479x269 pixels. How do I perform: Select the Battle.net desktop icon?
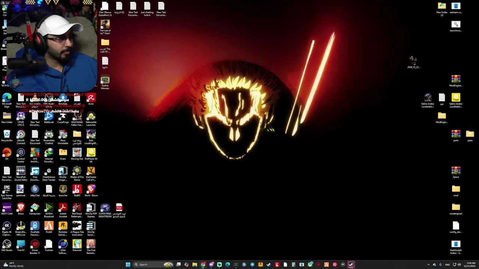tap(49, 118)
